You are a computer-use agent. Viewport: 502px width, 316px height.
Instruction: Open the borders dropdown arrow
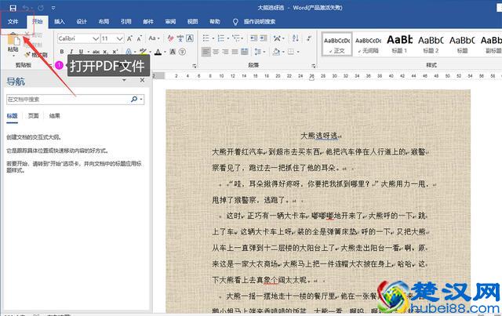coord(298,52)
